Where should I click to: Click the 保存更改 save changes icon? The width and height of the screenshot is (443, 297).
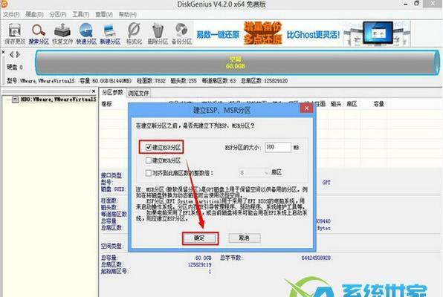15,33
